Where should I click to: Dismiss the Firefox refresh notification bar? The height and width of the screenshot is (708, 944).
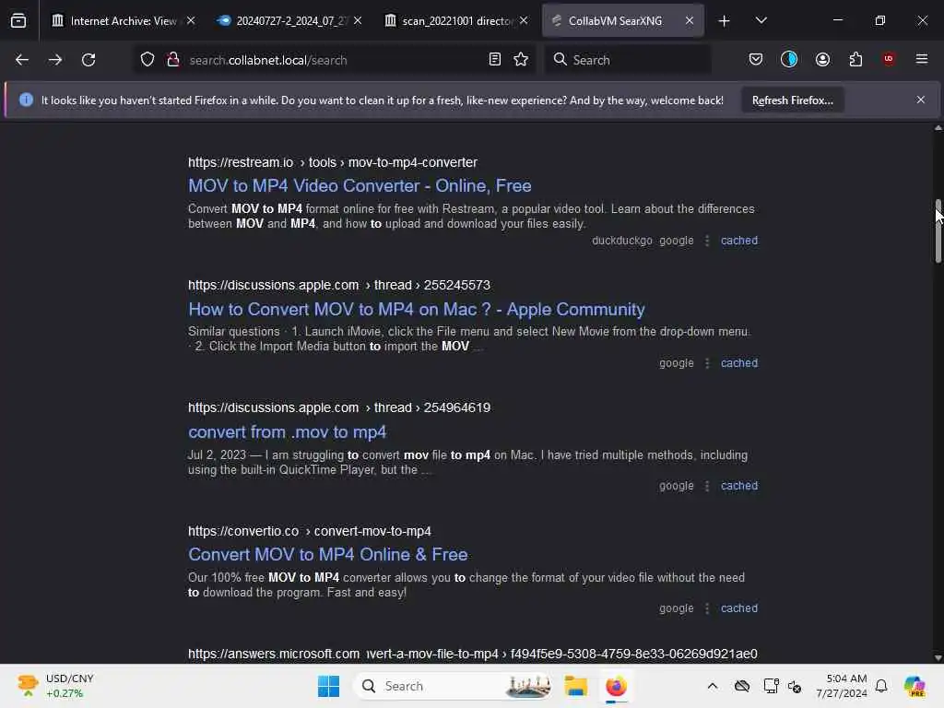point(921,100)
